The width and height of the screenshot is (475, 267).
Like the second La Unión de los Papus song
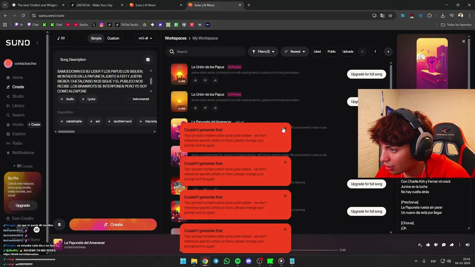[x=196, y=108]
